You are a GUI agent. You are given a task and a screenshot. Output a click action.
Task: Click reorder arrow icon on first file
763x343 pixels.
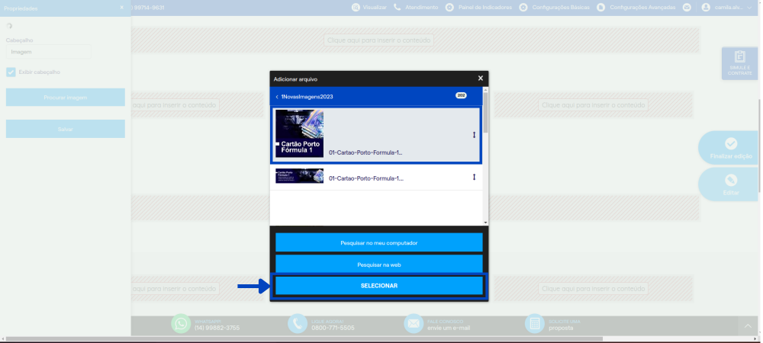tap(474, 135)
